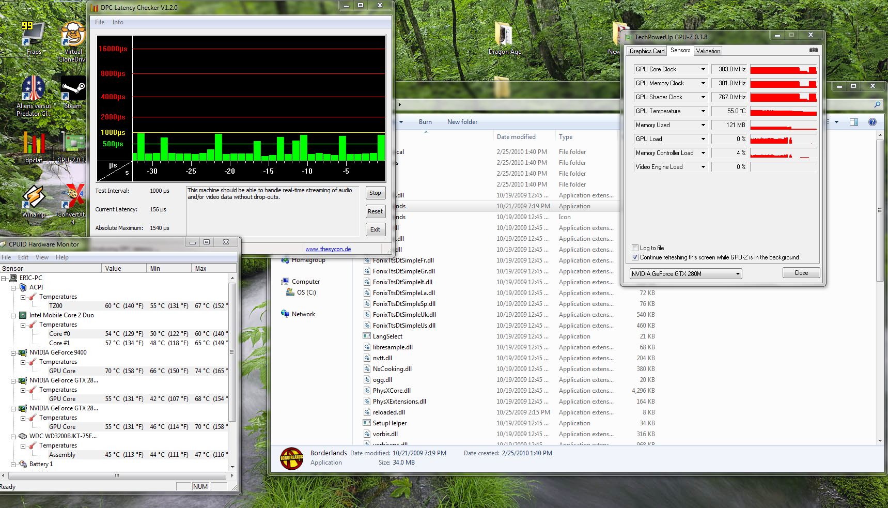Open the GPU Temperature sensor dropdown
888x508 pixels.
703,111
